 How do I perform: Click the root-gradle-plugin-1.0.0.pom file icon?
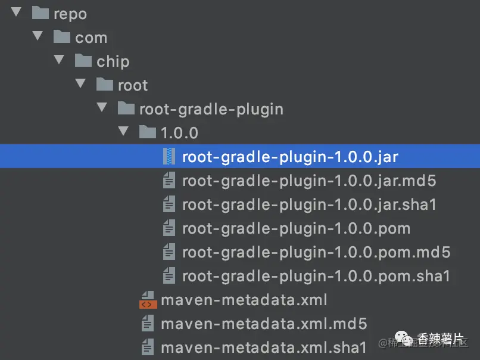(x=169, y=228)
